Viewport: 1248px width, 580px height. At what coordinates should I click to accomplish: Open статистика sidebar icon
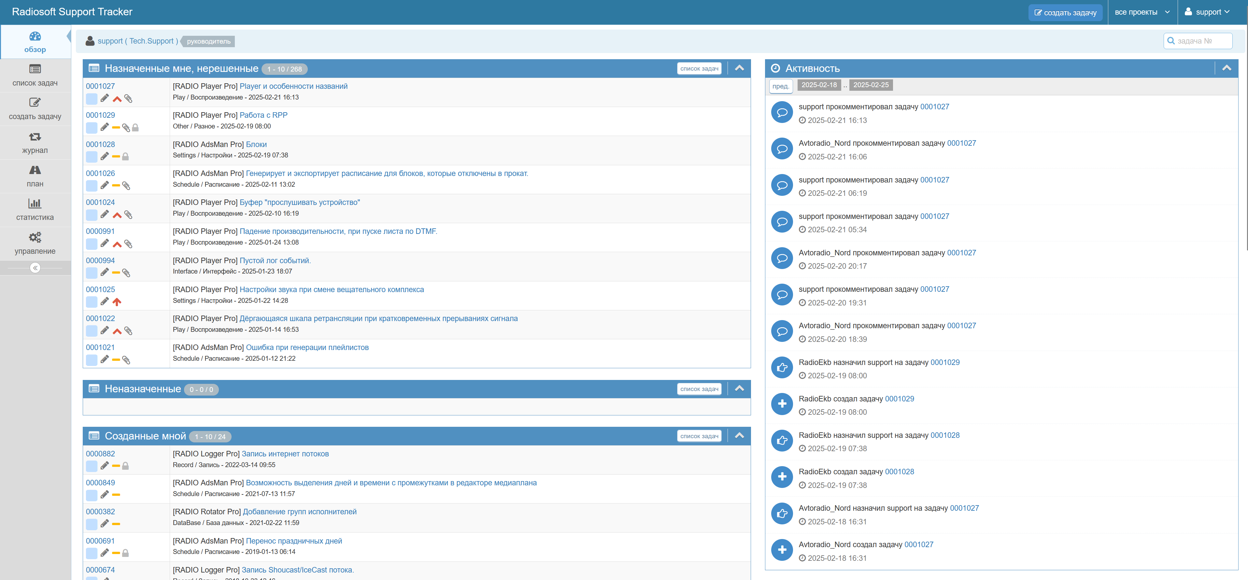point(35,204)
